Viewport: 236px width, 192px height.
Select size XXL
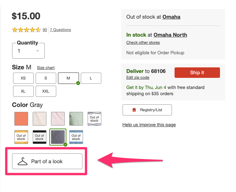pyautogui.click(x=46, y=91)
